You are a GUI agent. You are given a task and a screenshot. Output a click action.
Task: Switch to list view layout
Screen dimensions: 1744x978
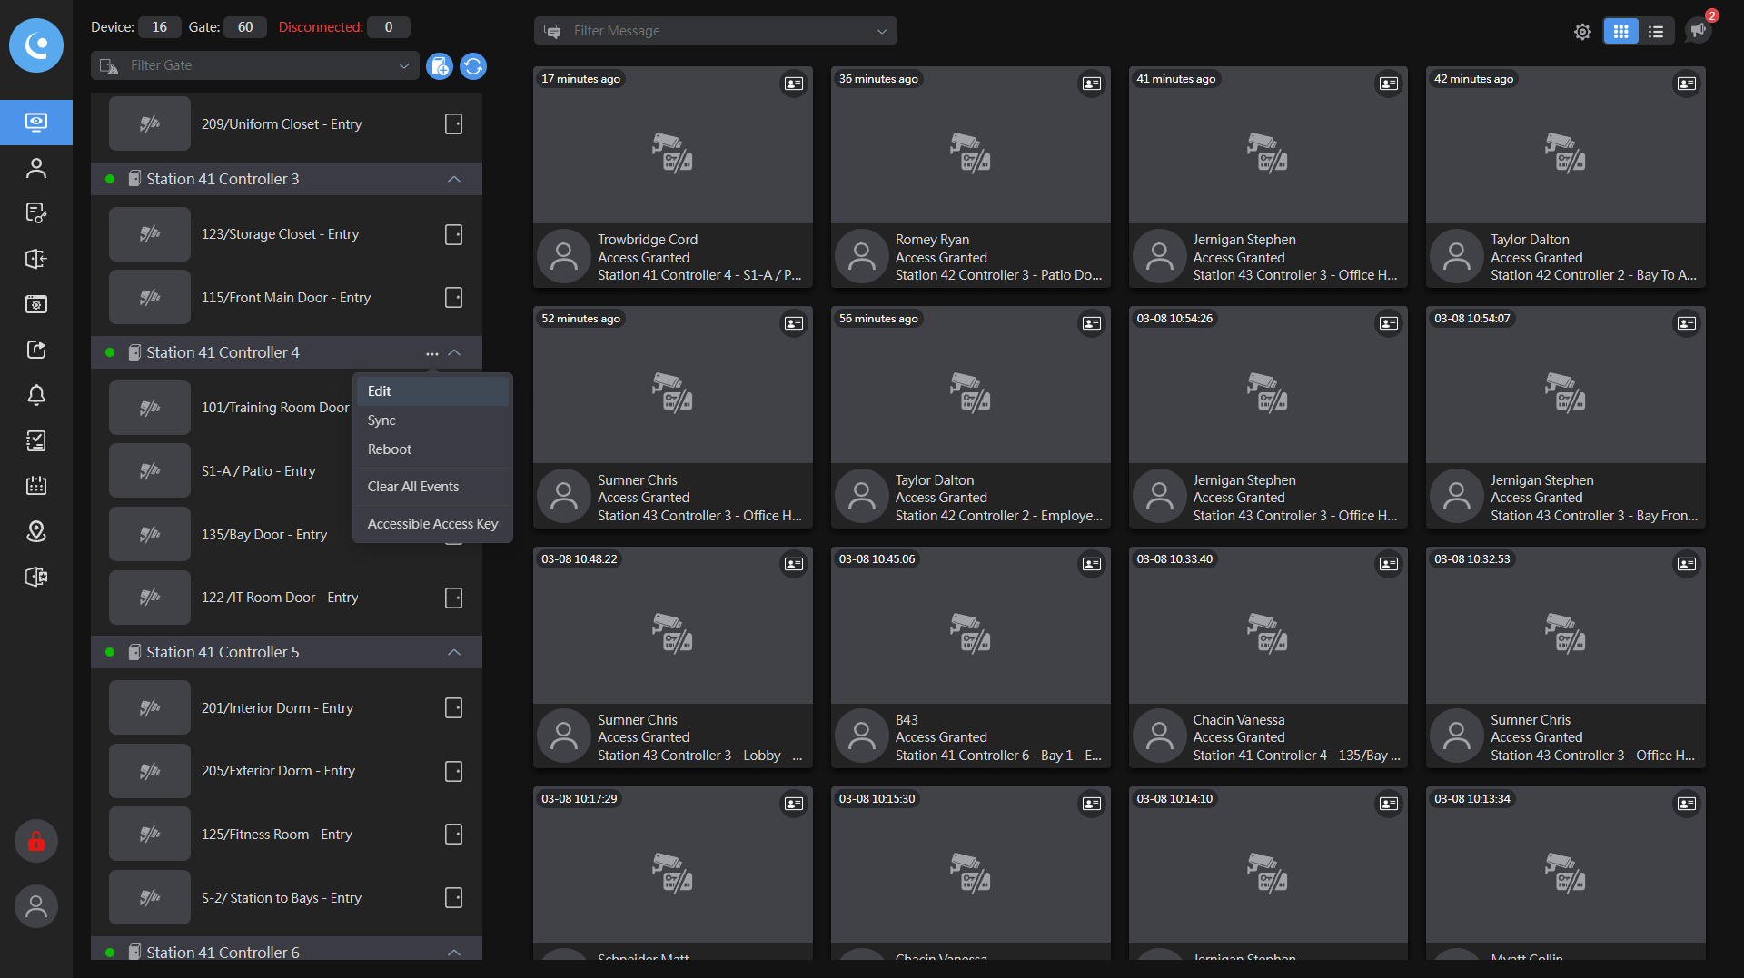coord(1656,32)
